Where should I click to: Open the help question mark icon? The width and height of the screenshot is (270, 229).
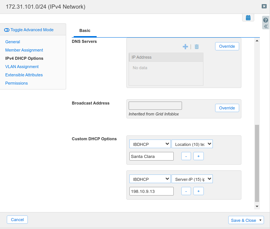(266, 20)
